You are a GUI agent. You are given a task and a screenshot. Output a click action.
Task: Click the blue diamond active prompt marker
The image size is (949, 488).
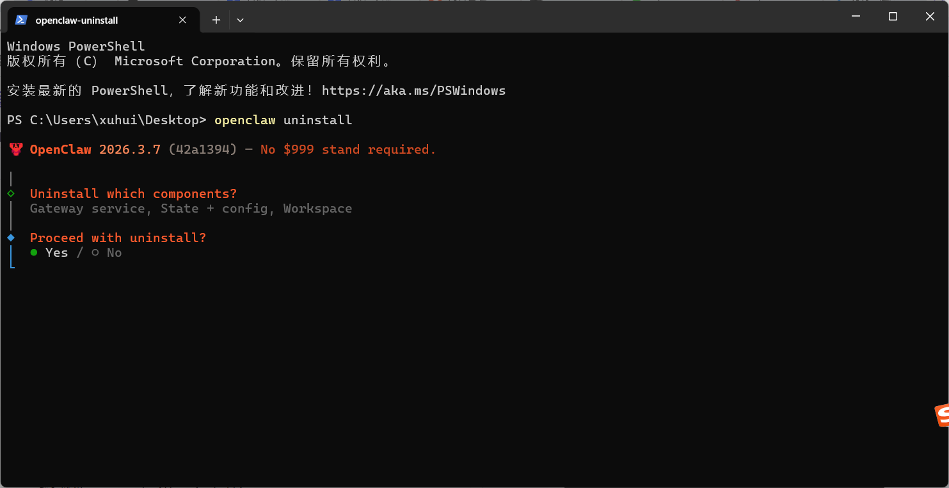[11, 238]
